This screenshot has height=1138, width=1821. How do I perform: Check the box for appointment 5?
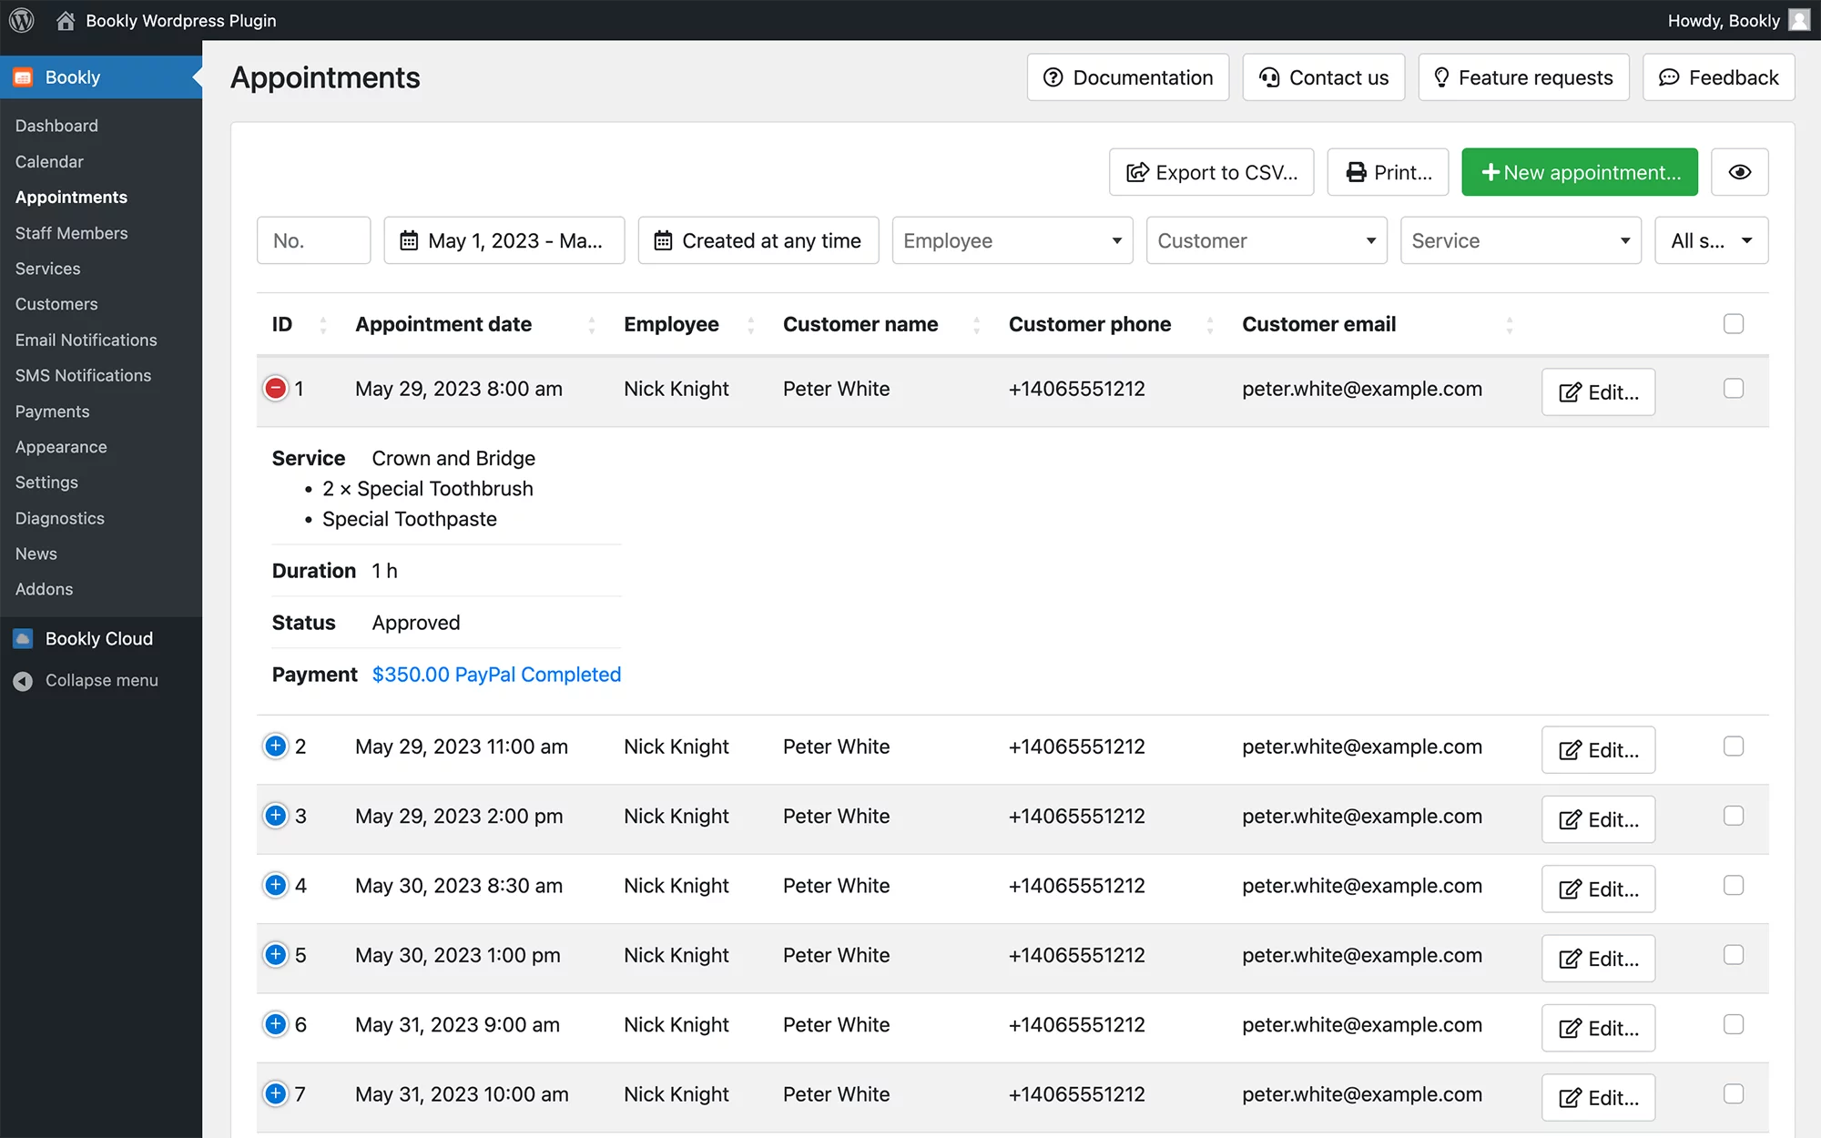tap(1734, 954)
